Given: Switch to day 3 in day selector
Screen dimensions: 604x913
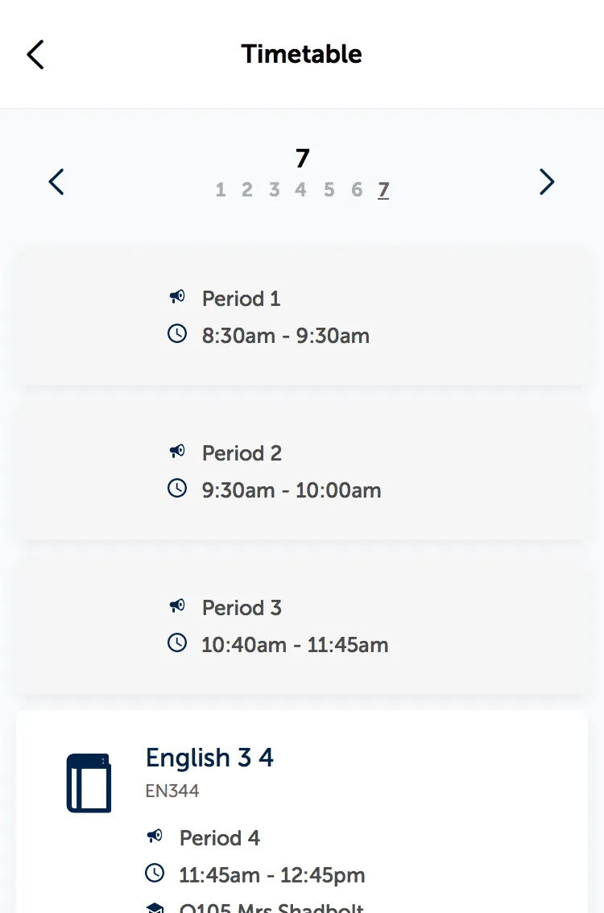Looking at the screenshot, I should click(275, 190).
